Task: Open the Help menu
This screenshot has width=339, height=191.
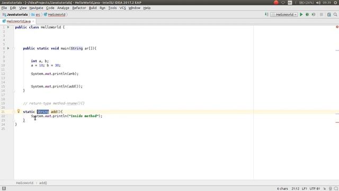Action: [147, 8]
